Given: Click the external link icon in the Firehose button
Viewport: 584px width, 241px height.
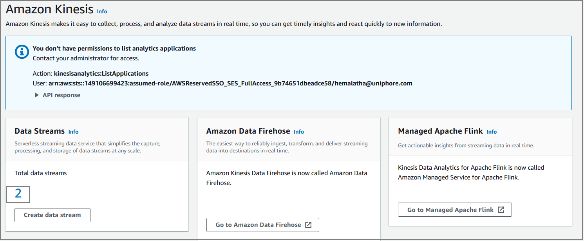Looking at the screenshot, I should click(308, 225).
